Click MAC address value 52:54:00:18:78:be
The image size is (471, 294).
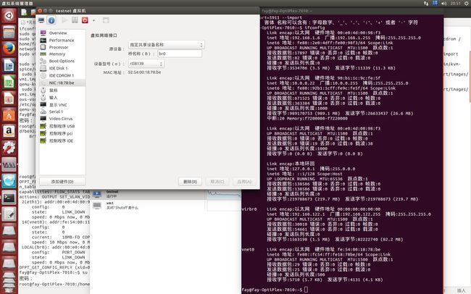coord(144,72)
